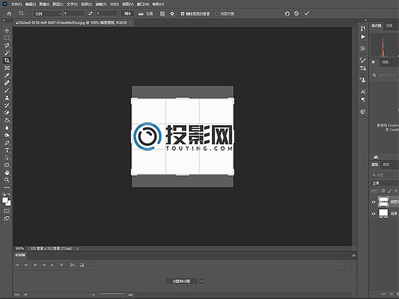Screen dimensions: 399x299
Task: Open the layer filter type dropdown
Action: pos(382,174)
